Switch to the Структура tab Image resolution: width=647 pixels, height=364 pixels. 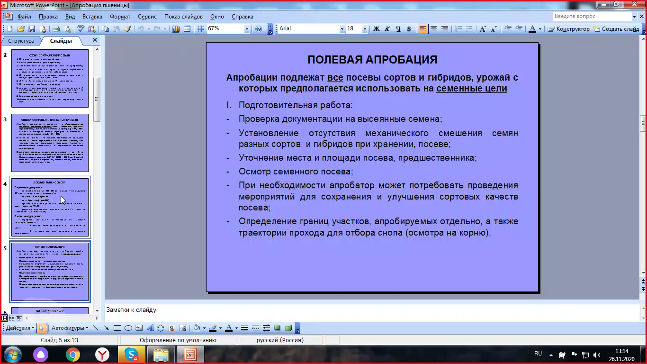tap(21, 41)
